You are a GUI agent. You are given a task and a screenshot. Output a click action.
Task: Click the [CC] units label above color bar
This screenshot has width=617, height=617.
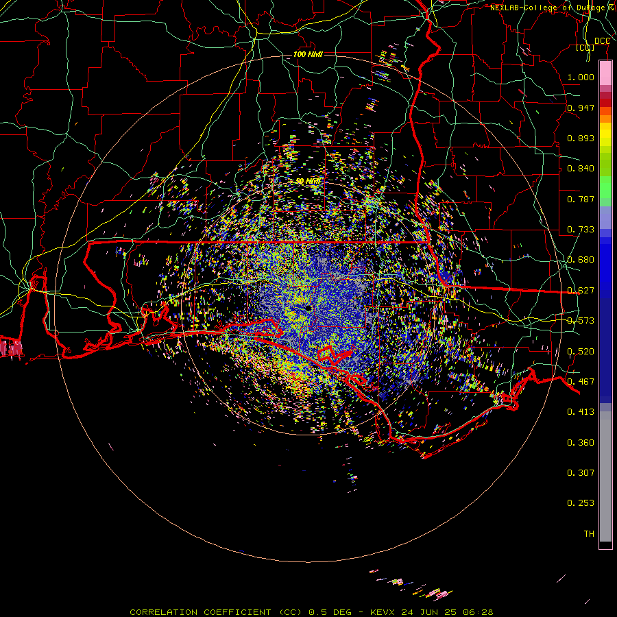click(585, 48)
